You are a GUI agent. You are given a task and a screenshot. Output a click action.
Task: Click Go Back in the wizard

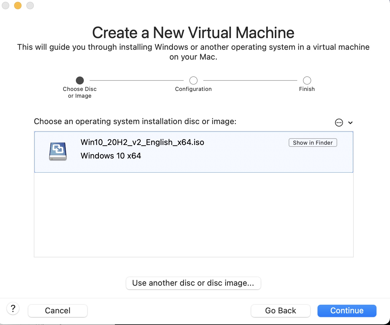[280, 311]
